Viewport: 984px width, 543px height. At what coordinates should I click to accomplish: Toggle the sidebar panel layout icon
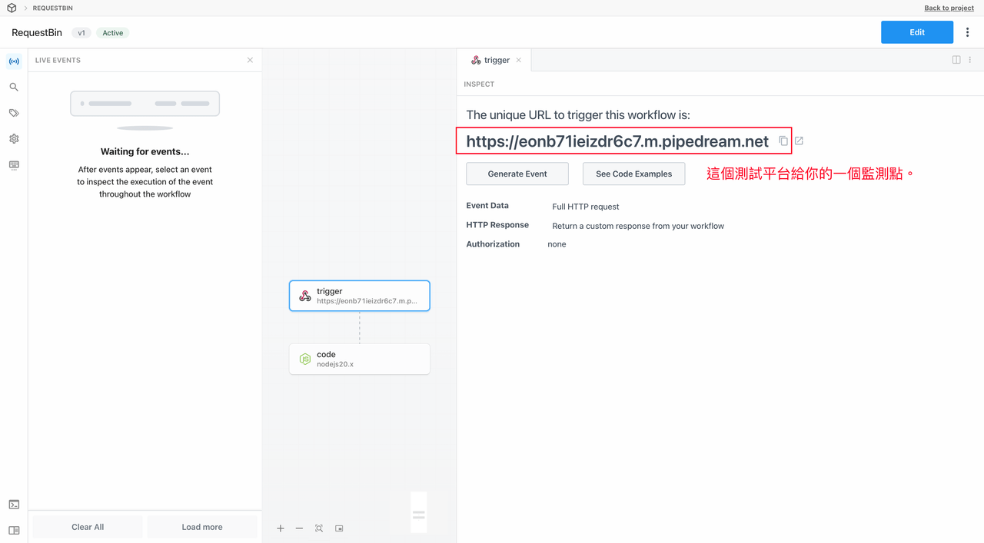tap(14, 530)
